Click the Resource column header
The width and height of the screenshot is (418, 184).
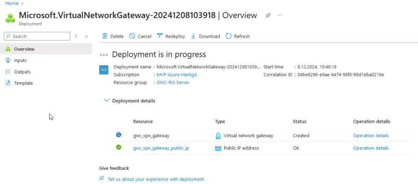pyautogui.click(x=143, y=121)
